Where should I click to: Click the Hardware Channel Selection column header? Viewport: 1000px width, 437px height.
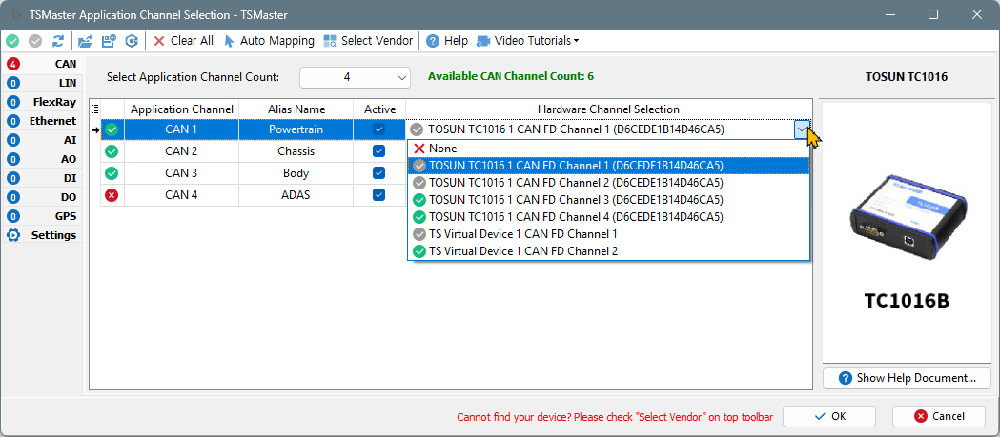608,109
